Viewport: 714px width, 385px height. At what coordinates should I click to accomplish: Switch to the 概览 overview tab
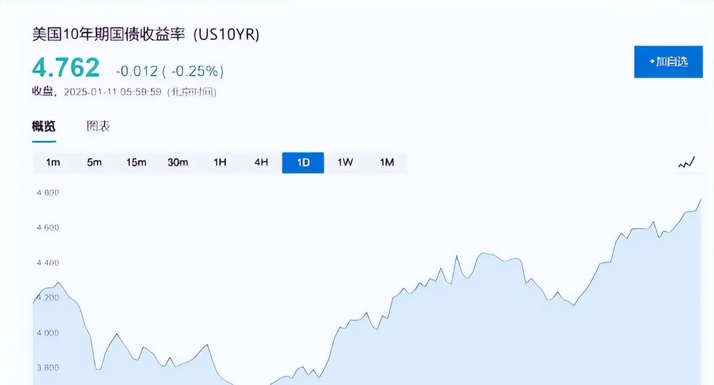[44, 126]
